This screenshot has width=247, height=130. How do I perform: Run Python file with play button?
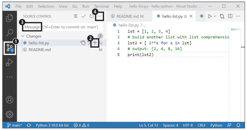(210, 16)
